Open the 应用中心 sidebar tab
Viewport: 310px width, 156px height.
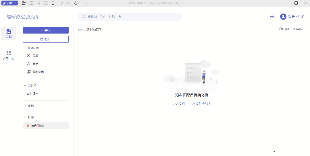[9, 56]
